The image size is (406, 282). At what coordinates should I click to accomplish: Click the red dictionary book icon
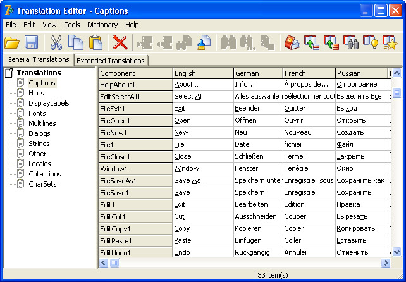[292, 43]
